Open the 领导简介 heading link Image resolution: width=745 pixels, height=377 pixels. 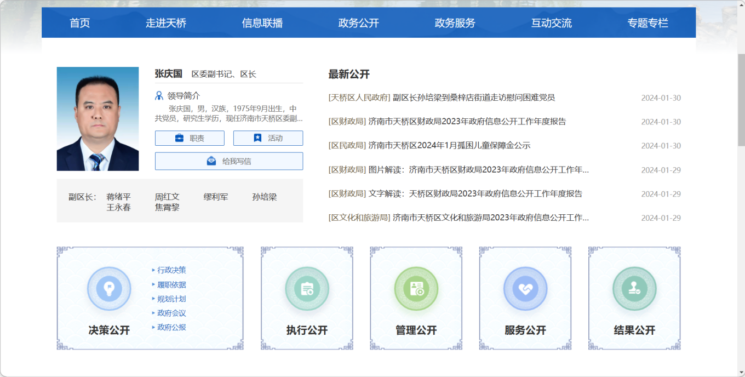click(x=184, y=96)
